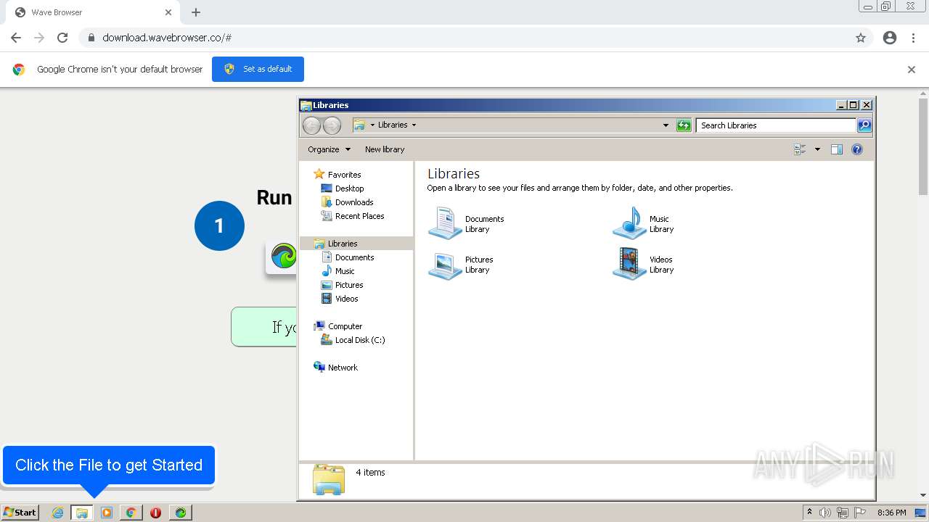Open the Pictures library icon
This screenshot has width=929, height=522.
coord(445,265)
